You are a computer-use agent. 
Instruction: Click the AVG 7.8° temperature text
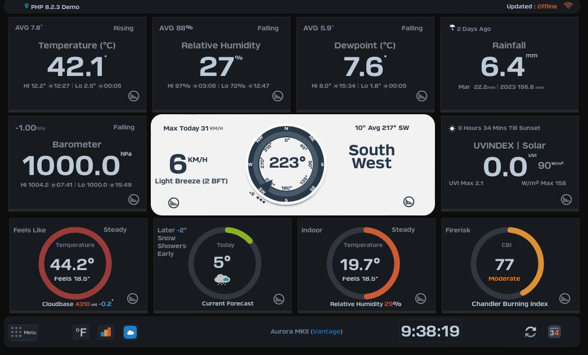(x=29, y=28)
